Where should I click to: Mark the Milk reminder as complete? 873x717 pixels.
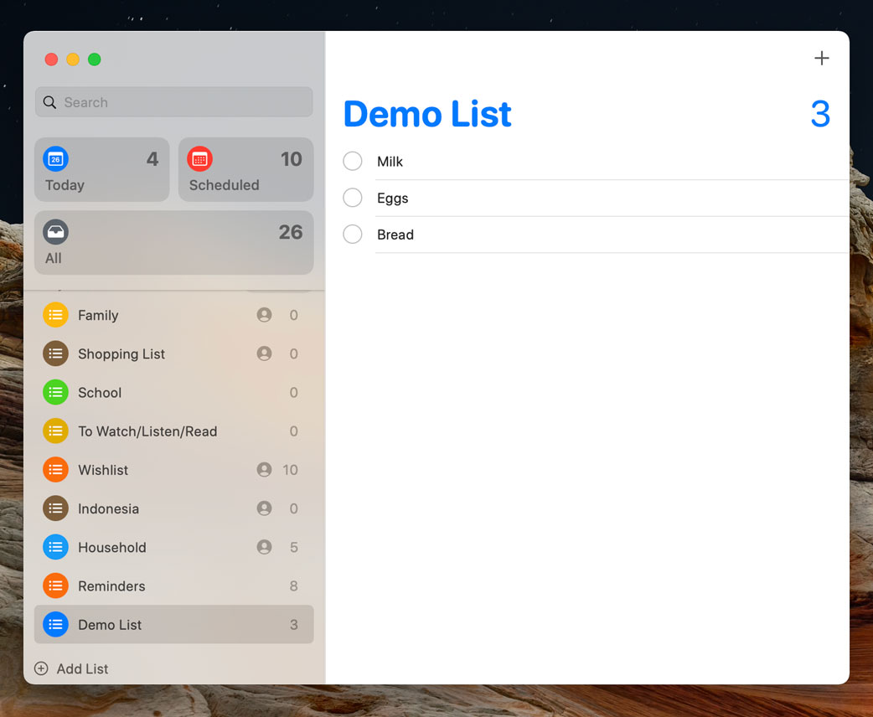pos(353,161)
